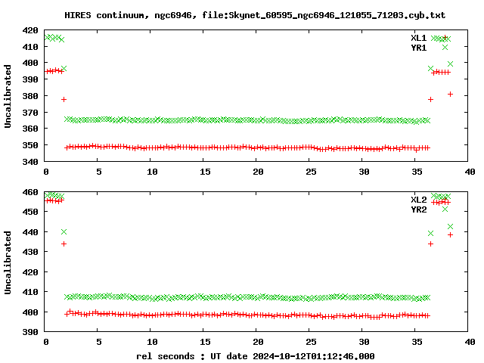
Task: Click x-axis tick label 15 under the upper plot
Action: [x=205, y=172]
